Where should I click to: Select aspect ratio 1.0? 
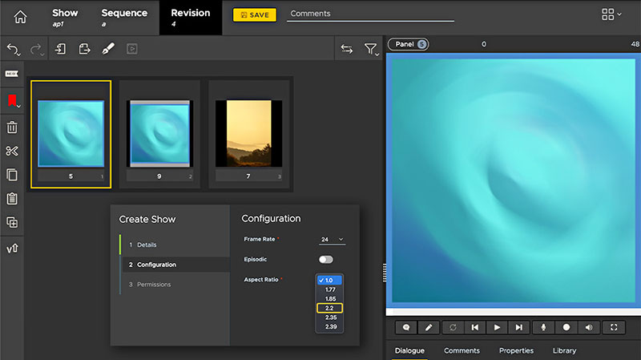[x=329, y=281]
